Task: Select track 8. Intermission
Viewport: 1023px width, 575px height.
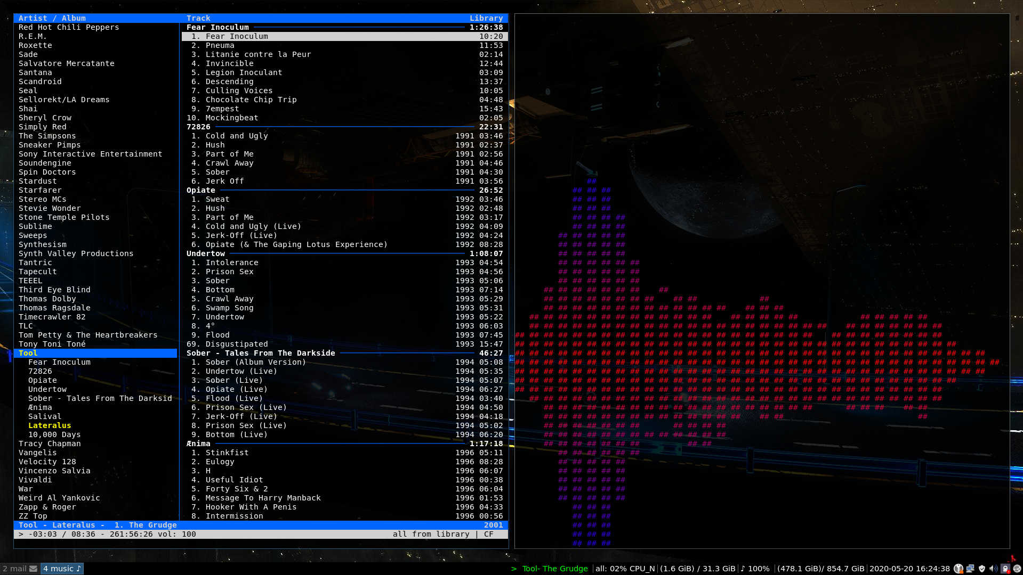Action: pos(344,516)
